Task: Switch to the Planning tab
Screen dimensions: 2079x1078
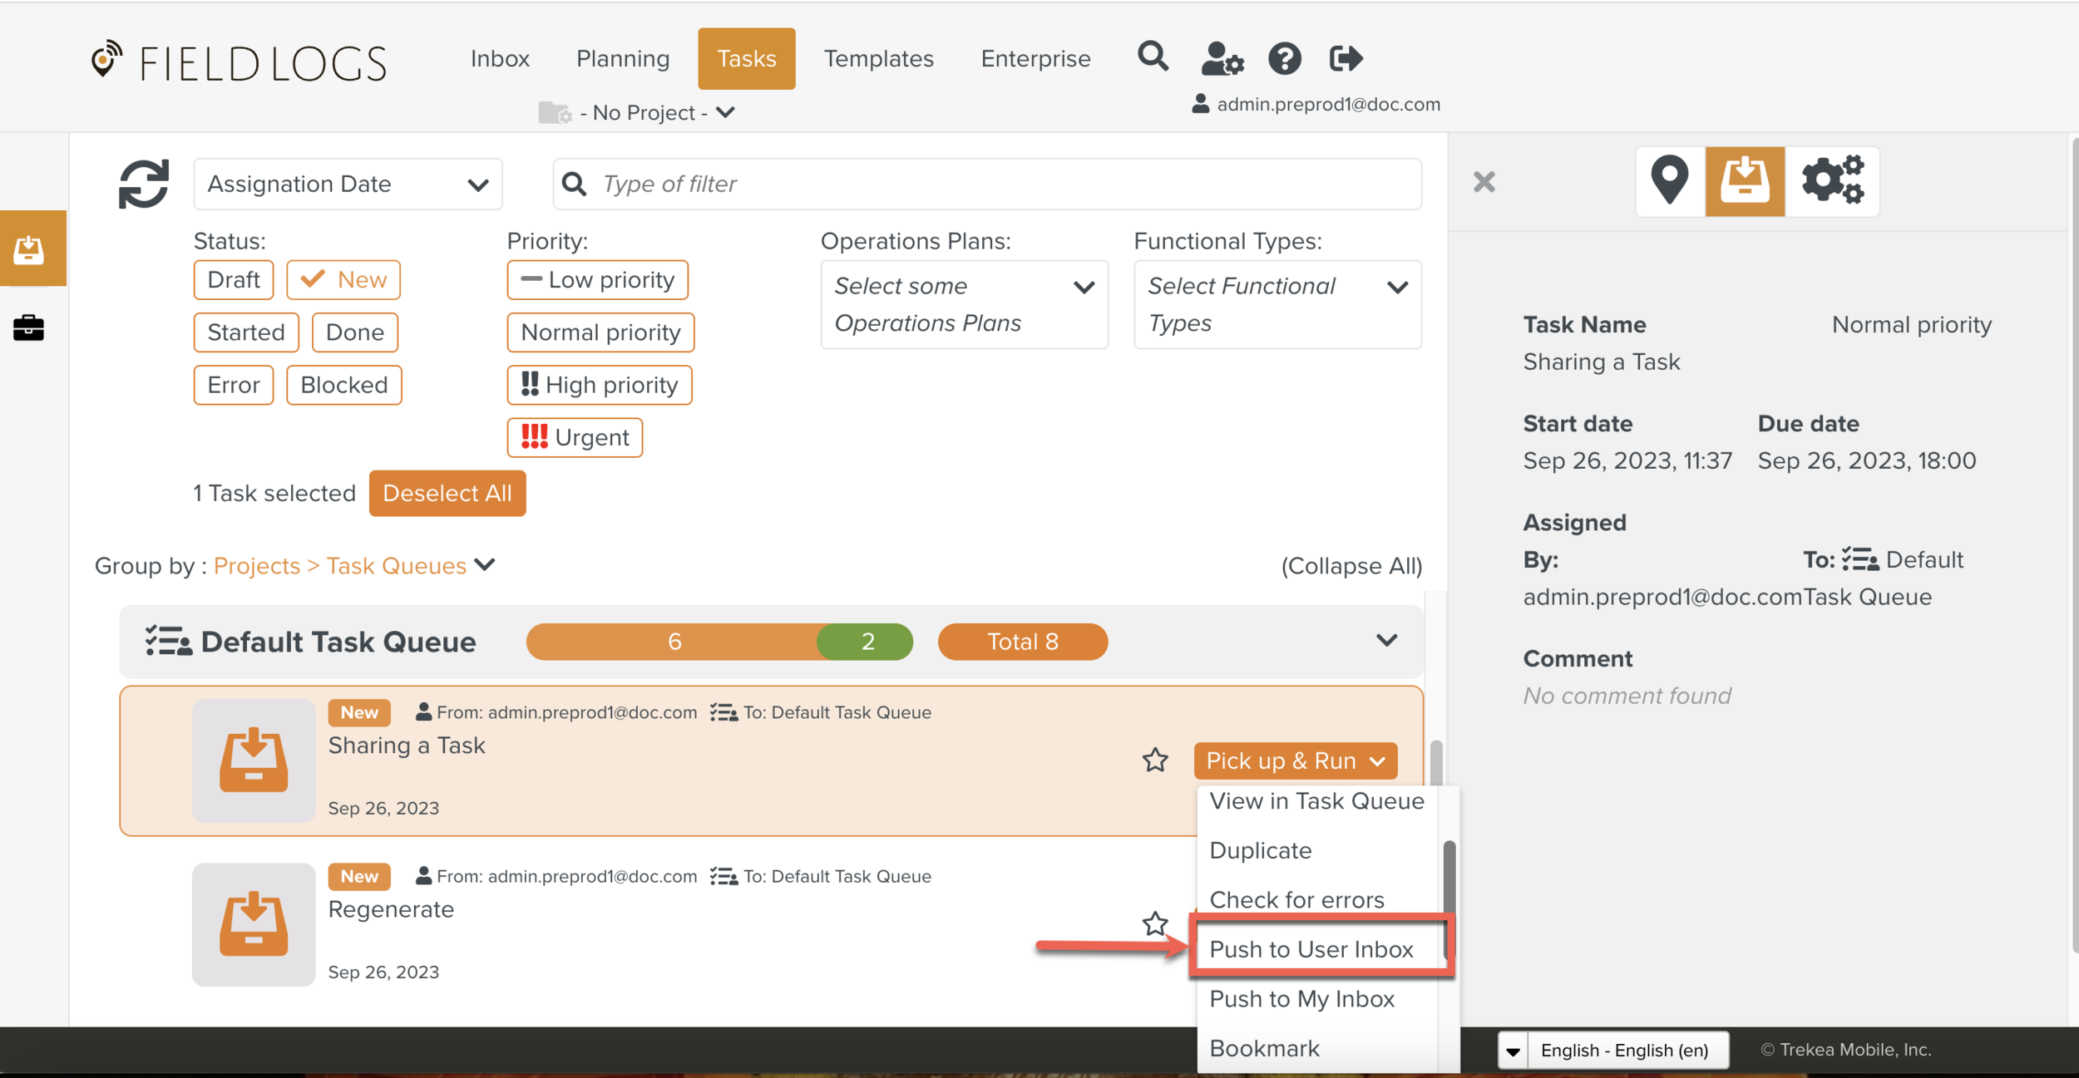Action: pos(622,58)
